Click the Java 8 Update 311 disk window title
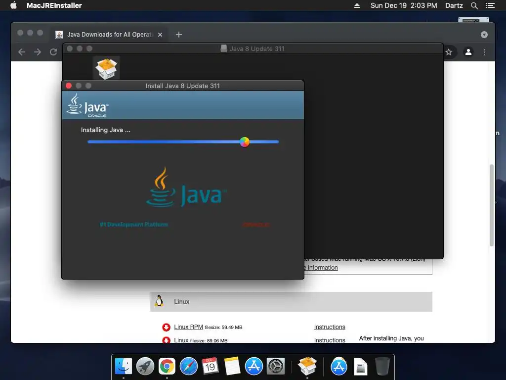This screenshot has height=380, width=506. pyautogui.click(x=257, y=49)
